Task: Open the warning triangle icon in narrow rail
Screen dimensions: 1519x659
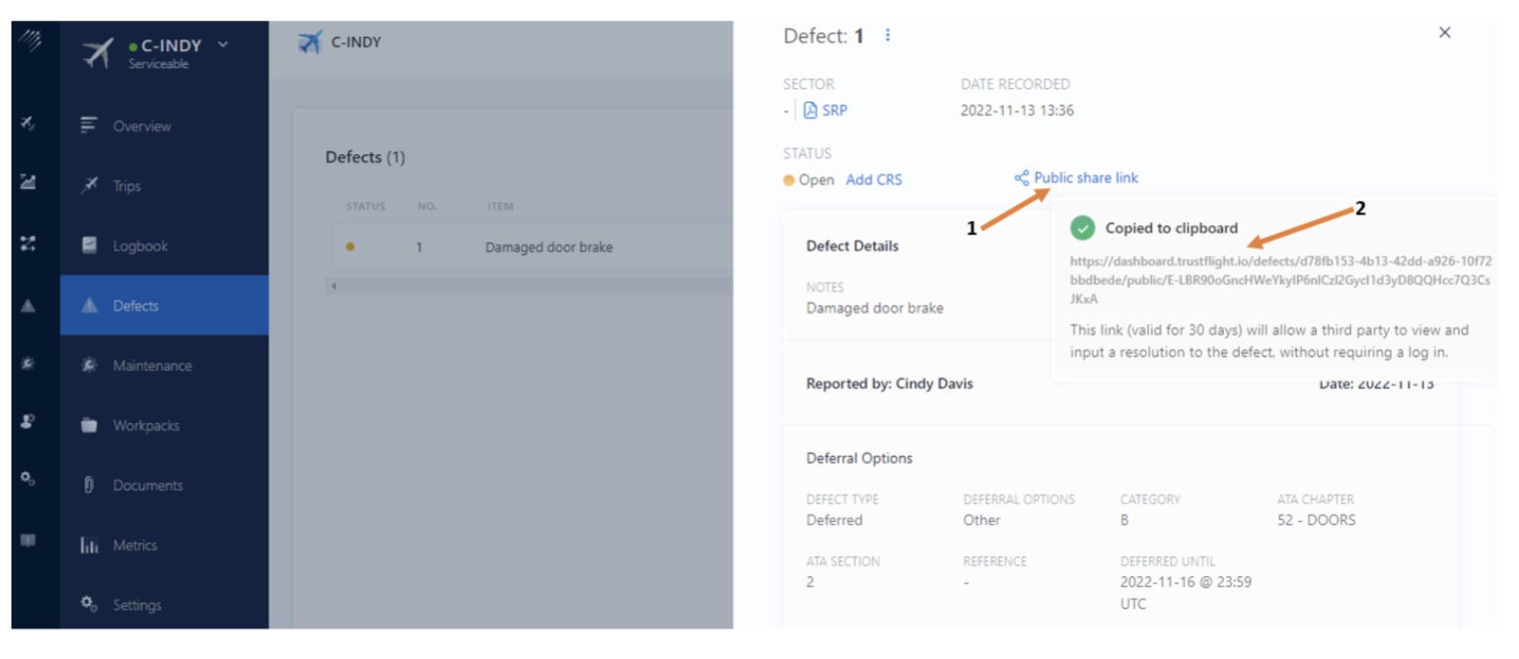Action: [28, 305]
